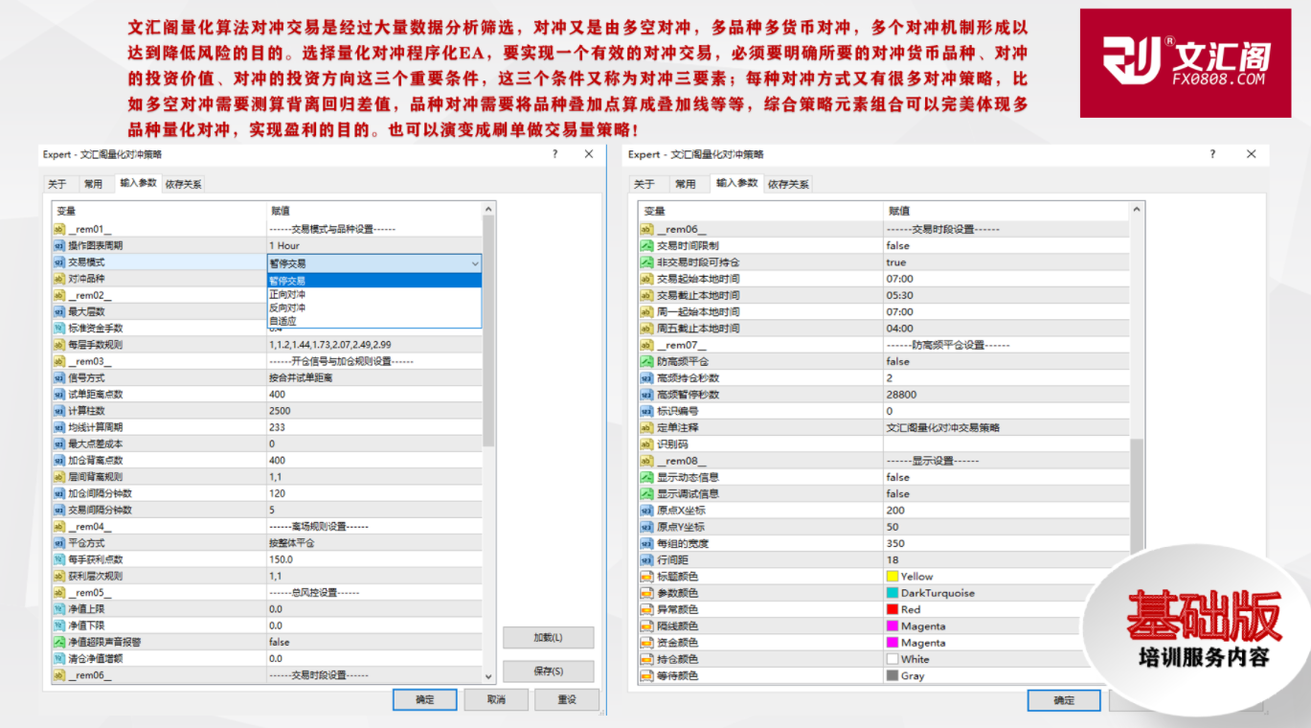The image size is (1311, 728).
Task: Click the 保存(S) button
Action: click(x=548, y=671)
